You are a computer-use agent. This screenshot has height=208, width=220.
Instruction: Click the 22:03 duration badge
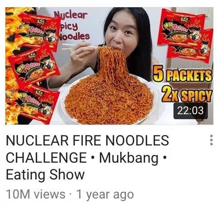click(191, 111)
